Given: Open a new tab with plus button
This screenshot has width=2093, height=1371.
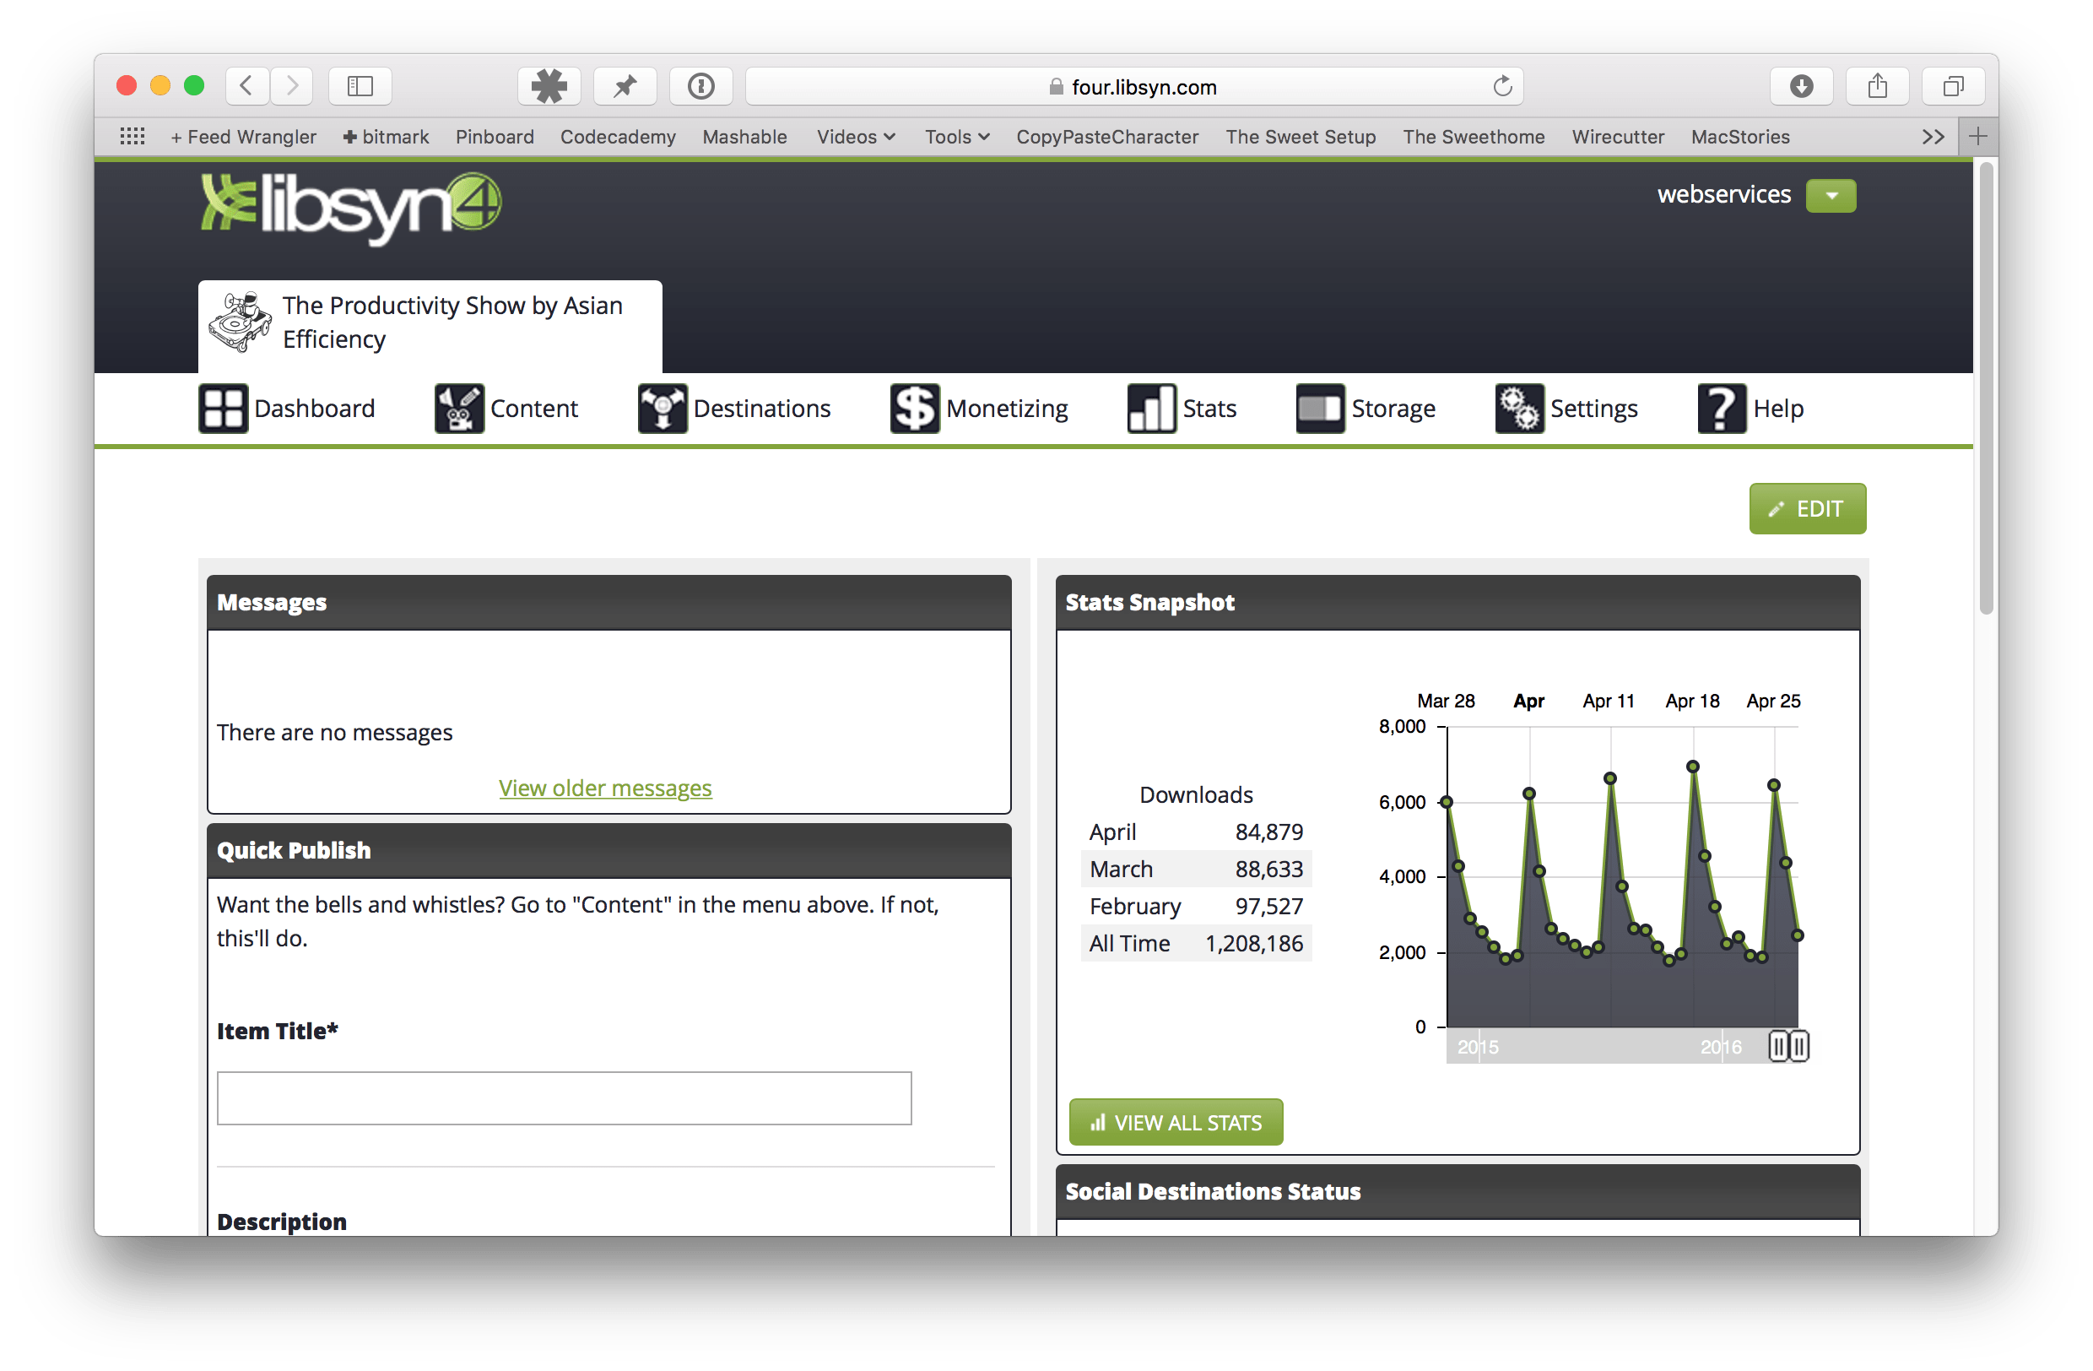Looking at the screenshot, I should [x=1977, y=136].
